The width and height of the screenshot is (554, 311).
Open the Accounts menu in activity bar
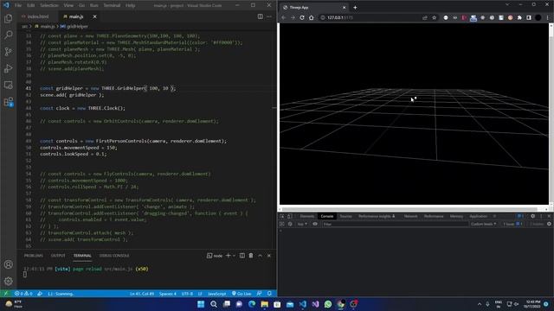point(8,264)
